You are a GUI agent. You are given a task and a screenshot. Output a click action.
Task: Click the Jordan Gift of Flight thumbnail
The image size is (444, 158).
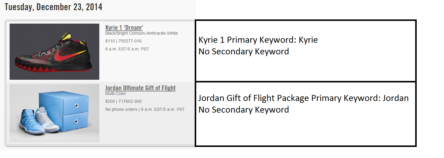click(54, 113)
